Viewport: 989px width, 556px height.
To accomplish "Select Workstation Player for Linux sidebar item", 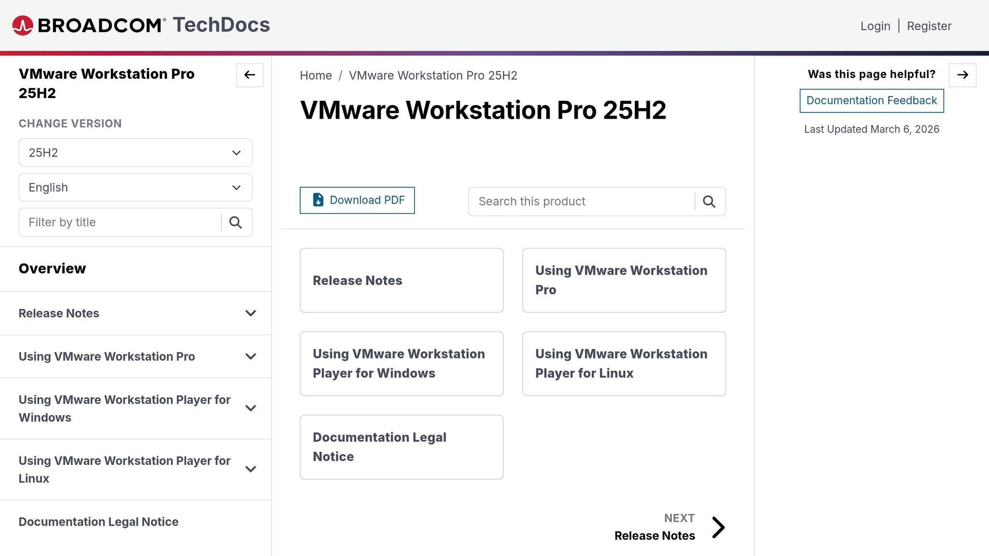I will (125, 470).
